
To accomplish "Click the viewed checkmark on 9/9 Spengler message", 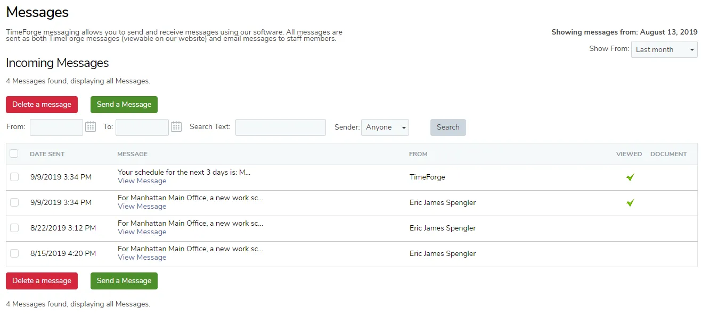I will [x=630, y=203].
